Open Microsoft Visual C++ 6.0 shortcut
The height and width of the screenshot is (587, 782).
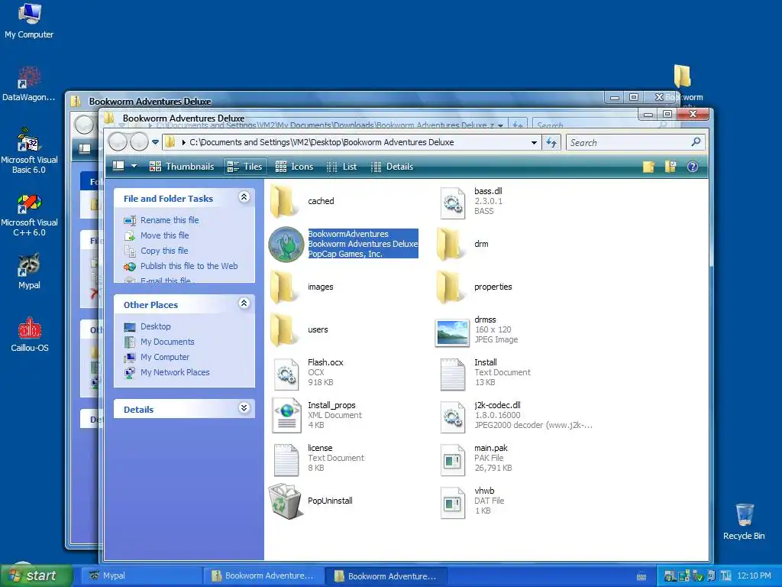tap(29, 215)
